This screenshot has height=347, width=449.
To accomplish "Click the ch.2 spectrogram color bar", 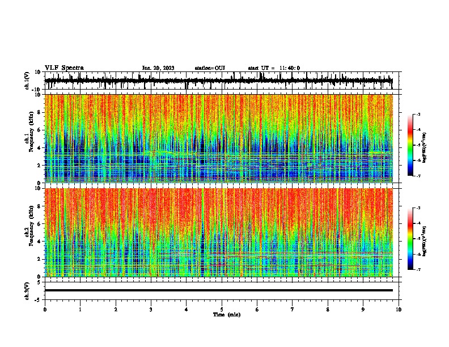I will pos(410,239).
